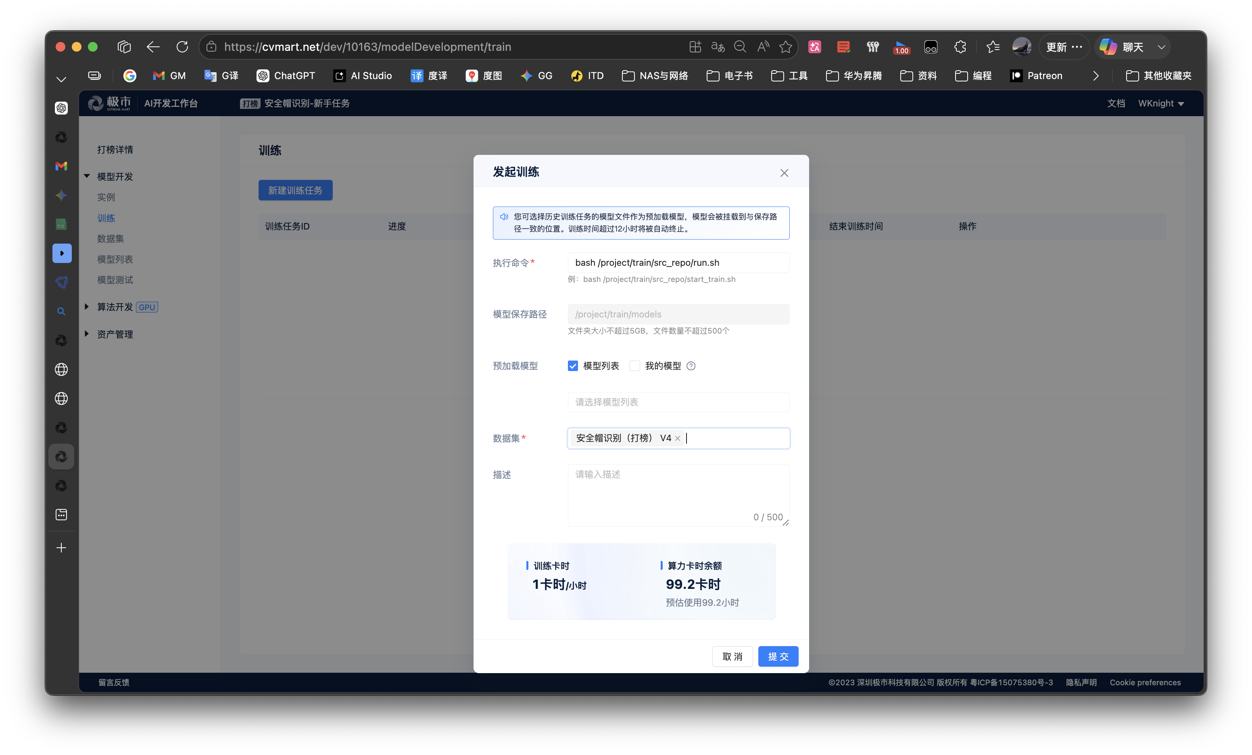Image resolution: width=1252 pixels, height=755 pixels.
Task: Open the WKnight user dropdown menu
Action: (1160, 103)
